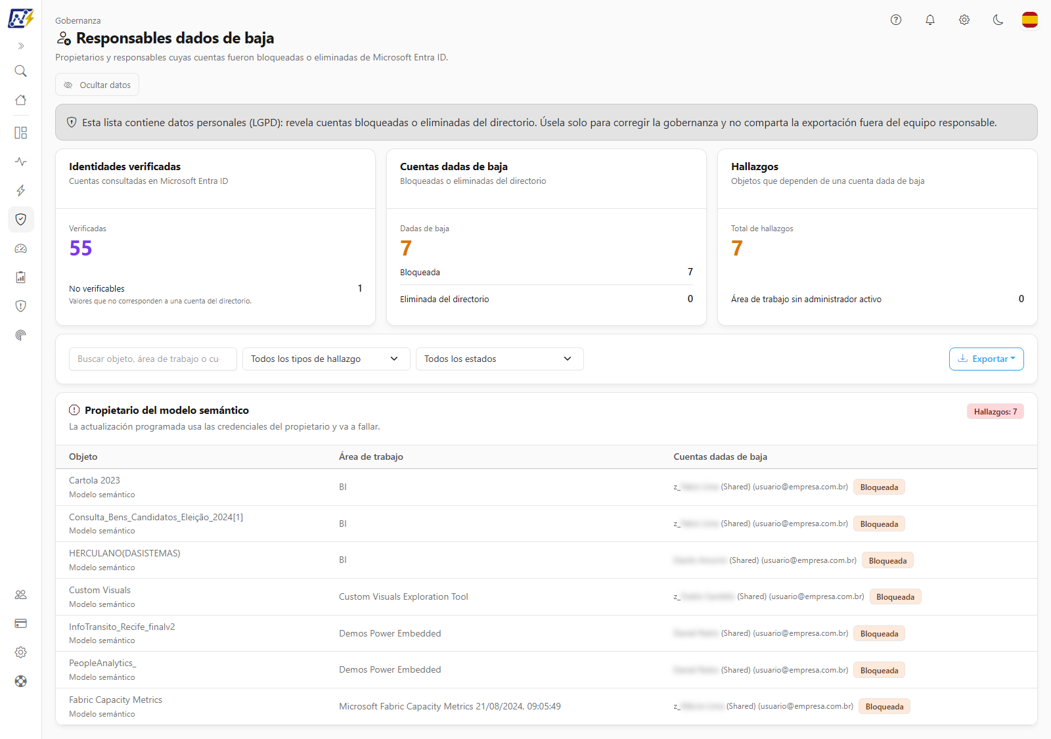The image size is (1051, 739).
Task: Open the sidebar settings gear icon
Action: [x=21, y=652]
